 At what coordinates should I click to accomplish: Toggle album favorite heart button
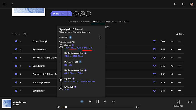pyautogui.click(x=76, y=14)
